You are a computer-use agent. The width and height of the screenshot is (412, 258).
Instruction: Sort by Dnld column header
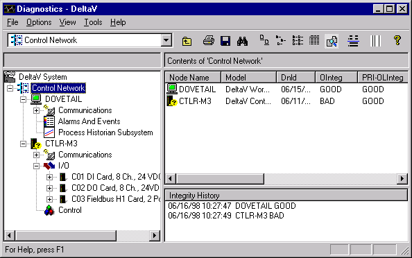tap(295, 78)
